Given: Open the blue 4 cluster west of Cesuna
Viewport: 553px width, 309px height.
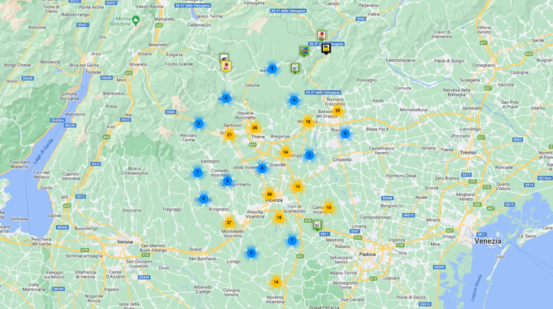Looking at the screenshot, I should (x=226, y=98).
